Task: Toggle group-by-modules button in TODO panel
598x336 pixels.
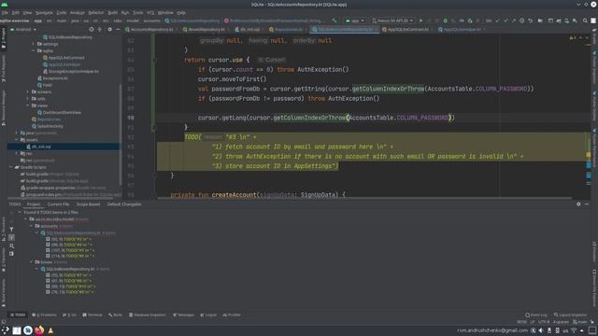Action: click(11, 237)
